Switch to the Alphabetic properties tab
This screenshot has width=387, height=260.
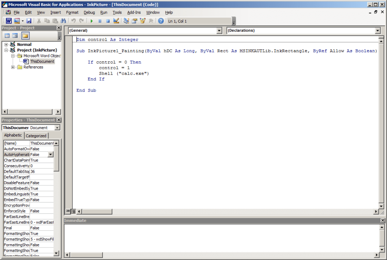point(13,135)
